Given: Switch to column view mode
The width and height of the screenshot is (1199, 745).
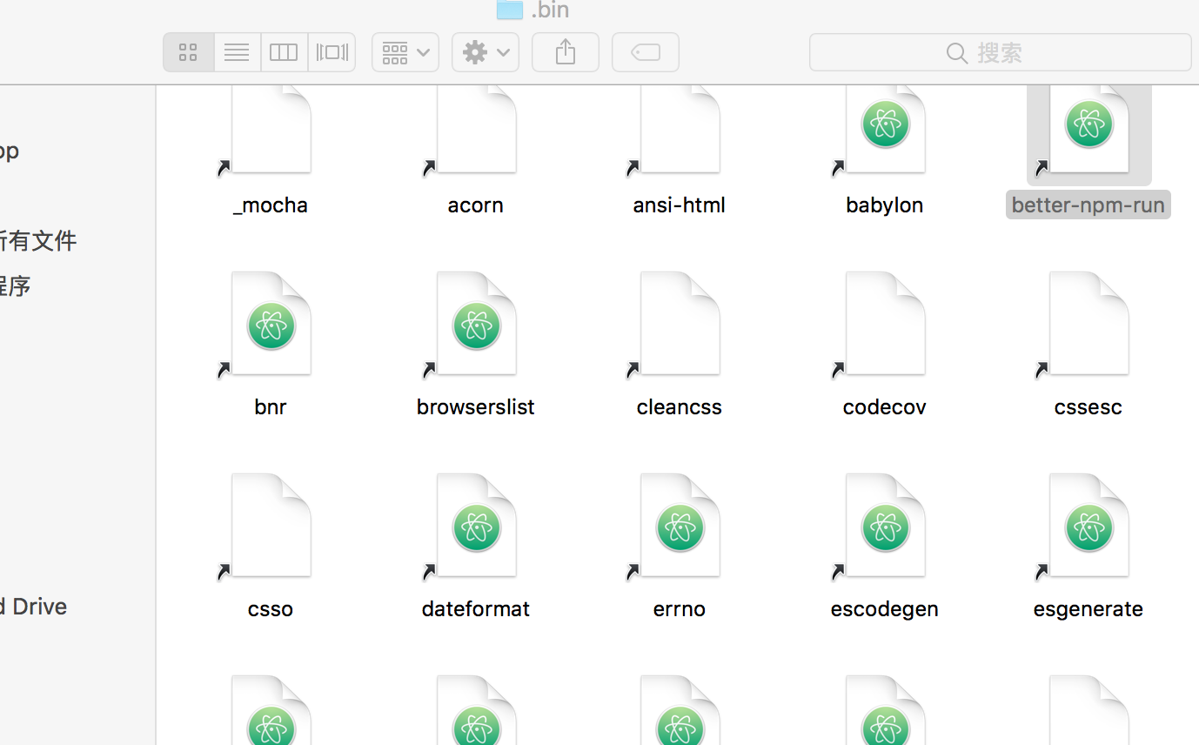Looking at the screenshot, I should pyautogui.click(x=284, y=52).
